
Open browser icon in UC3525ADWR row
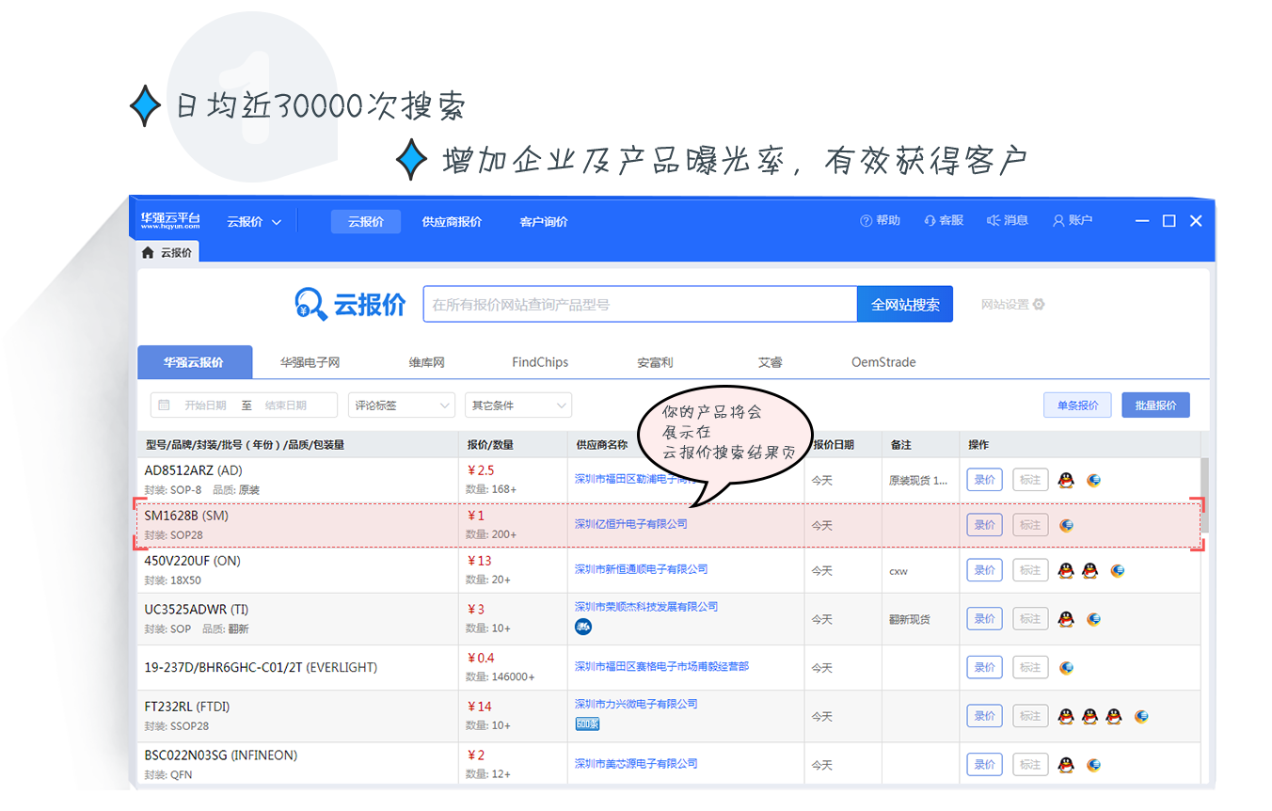(x=1093, y=619)
